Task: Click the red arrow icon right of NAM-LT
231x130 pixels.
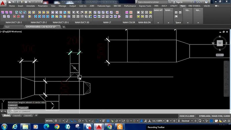Action: 117,12
